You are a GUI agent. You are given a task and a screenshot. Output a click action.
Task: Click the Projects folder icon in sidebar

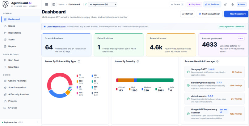click(5, 101)
